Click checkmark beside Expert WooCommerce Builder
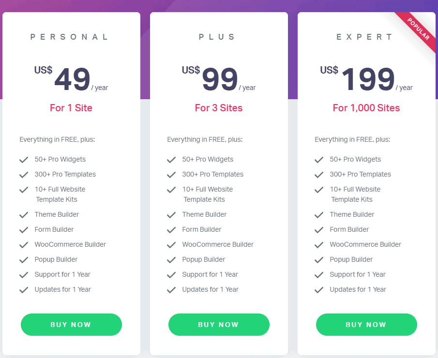The image size is (438, 358). tap(319, 245)
